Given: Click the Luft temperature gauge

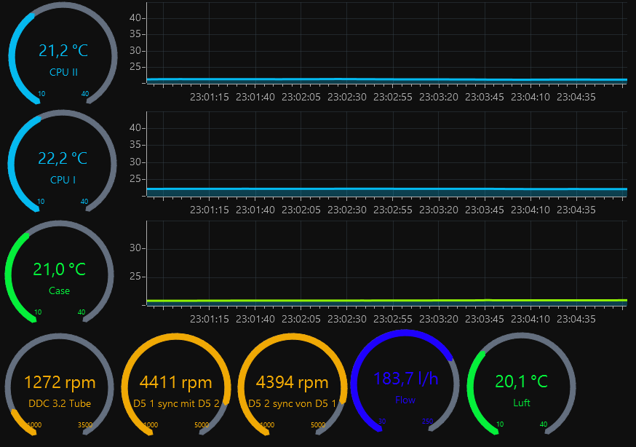Looking at the screenshot, I should click(x=522, y=384).
